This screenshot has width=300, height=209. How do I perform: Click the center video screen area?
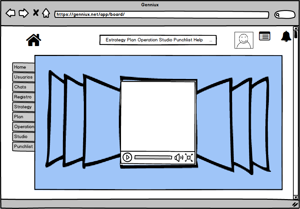point(158,117)
